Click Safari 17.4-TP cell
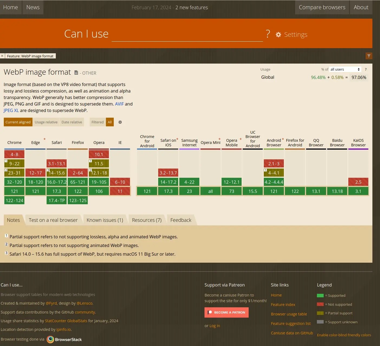The height and width of the screenshot is (346, 380). pos(57,200)
